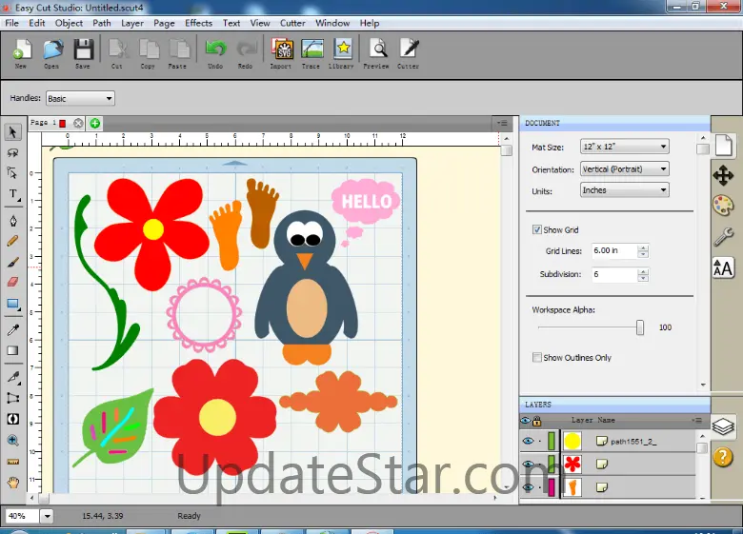This screenshot has width=743, height=534.
Task: Select the Text tool in left toolbox
Action: (x=13, y=194)
